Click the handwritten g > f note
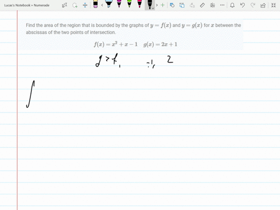Viewport: 280px width, 210px height. 107,60
